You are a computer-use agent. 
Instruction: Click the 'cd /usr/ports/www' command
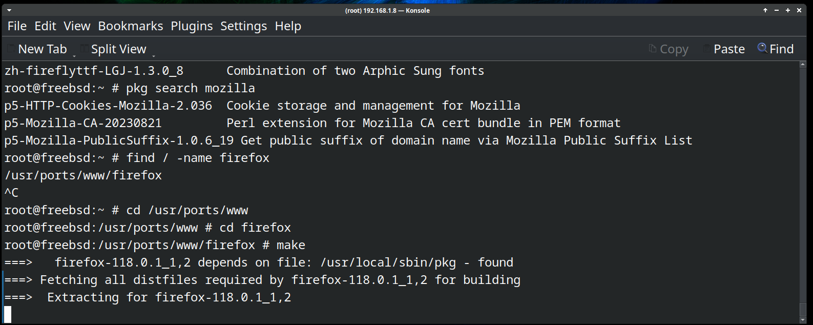(x=187, y=210)
